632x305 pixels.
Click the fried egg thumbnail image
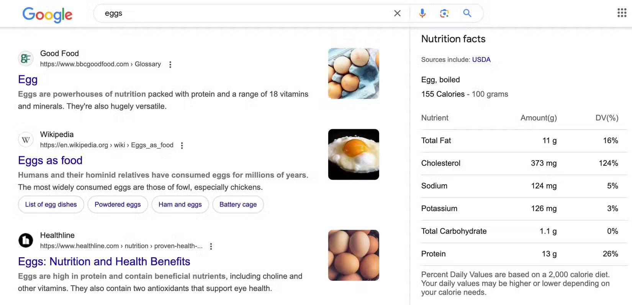point(354,154)
